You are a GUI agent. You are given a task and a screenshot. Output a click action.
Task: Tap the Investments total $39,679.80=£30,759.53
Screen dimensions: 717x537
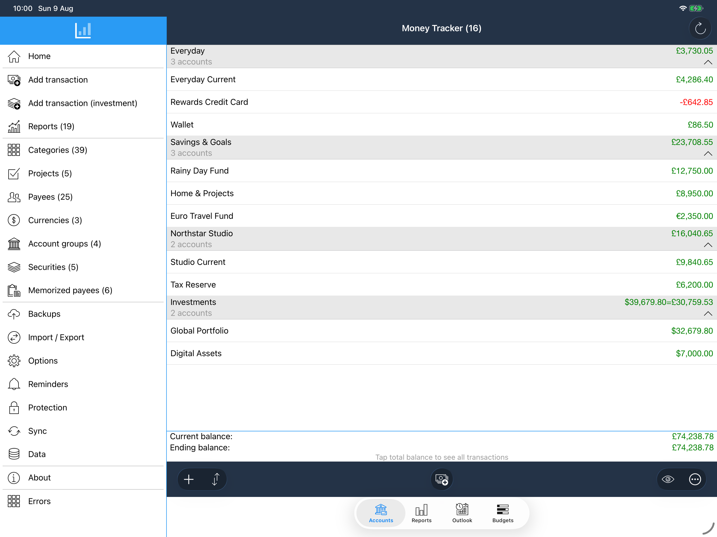(669, 302)
